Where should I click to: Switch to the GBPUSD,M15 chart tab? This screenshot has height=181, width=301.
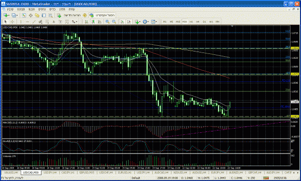[x=87, y=172]
